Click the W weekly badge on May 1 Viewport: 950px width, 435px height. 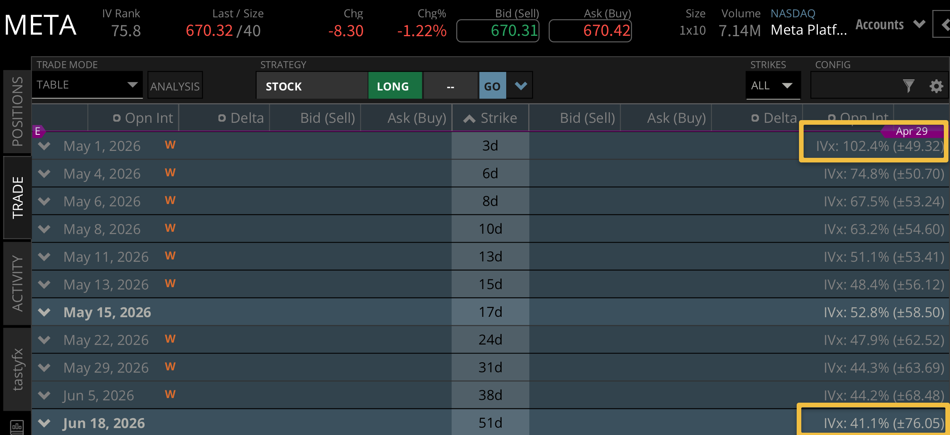[170, 145]
